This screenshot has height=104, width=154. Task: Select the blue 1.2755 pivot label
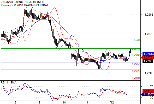point(136,64)
